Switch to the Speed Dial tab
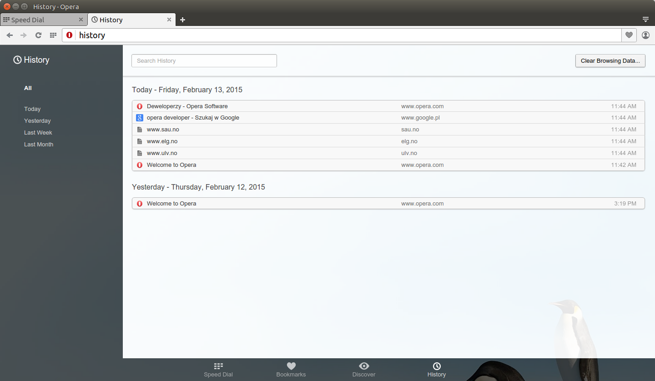This screenshot has height=381, width=655. (39, 20)
